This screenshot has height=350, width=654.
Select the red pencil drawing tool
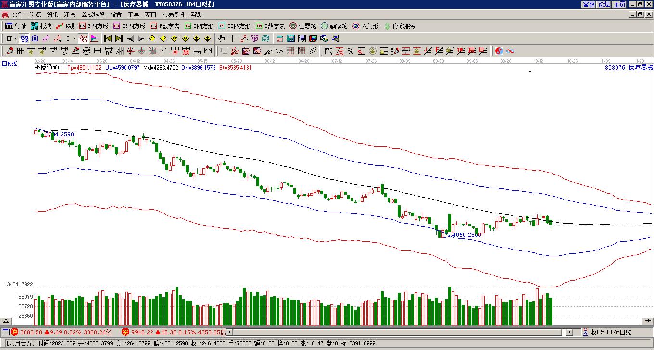9,51
